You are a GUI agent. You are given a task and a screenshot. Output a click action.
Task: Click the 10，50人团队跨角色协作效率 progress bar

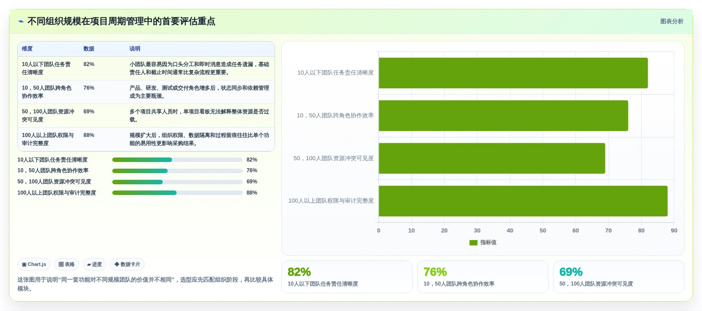point(177,171)
